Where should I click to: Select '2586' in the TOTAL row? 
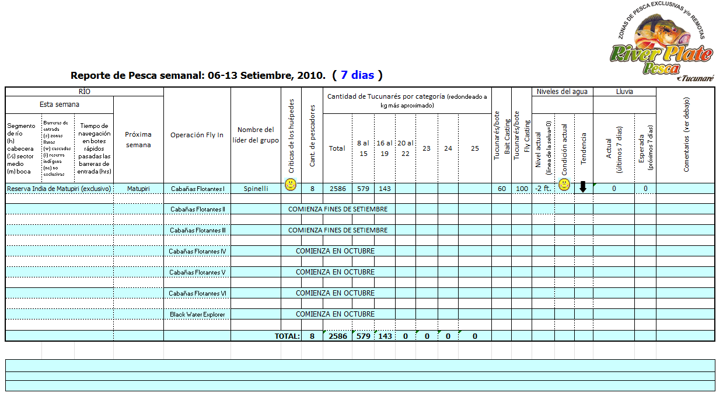click(x=337, y=336)
